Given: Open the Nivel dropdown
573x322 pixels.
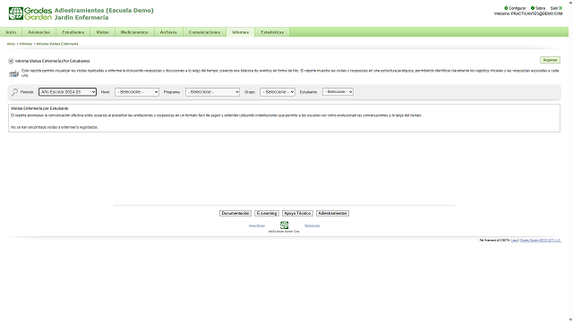Looking at the screenshot, I should (137, 92).
